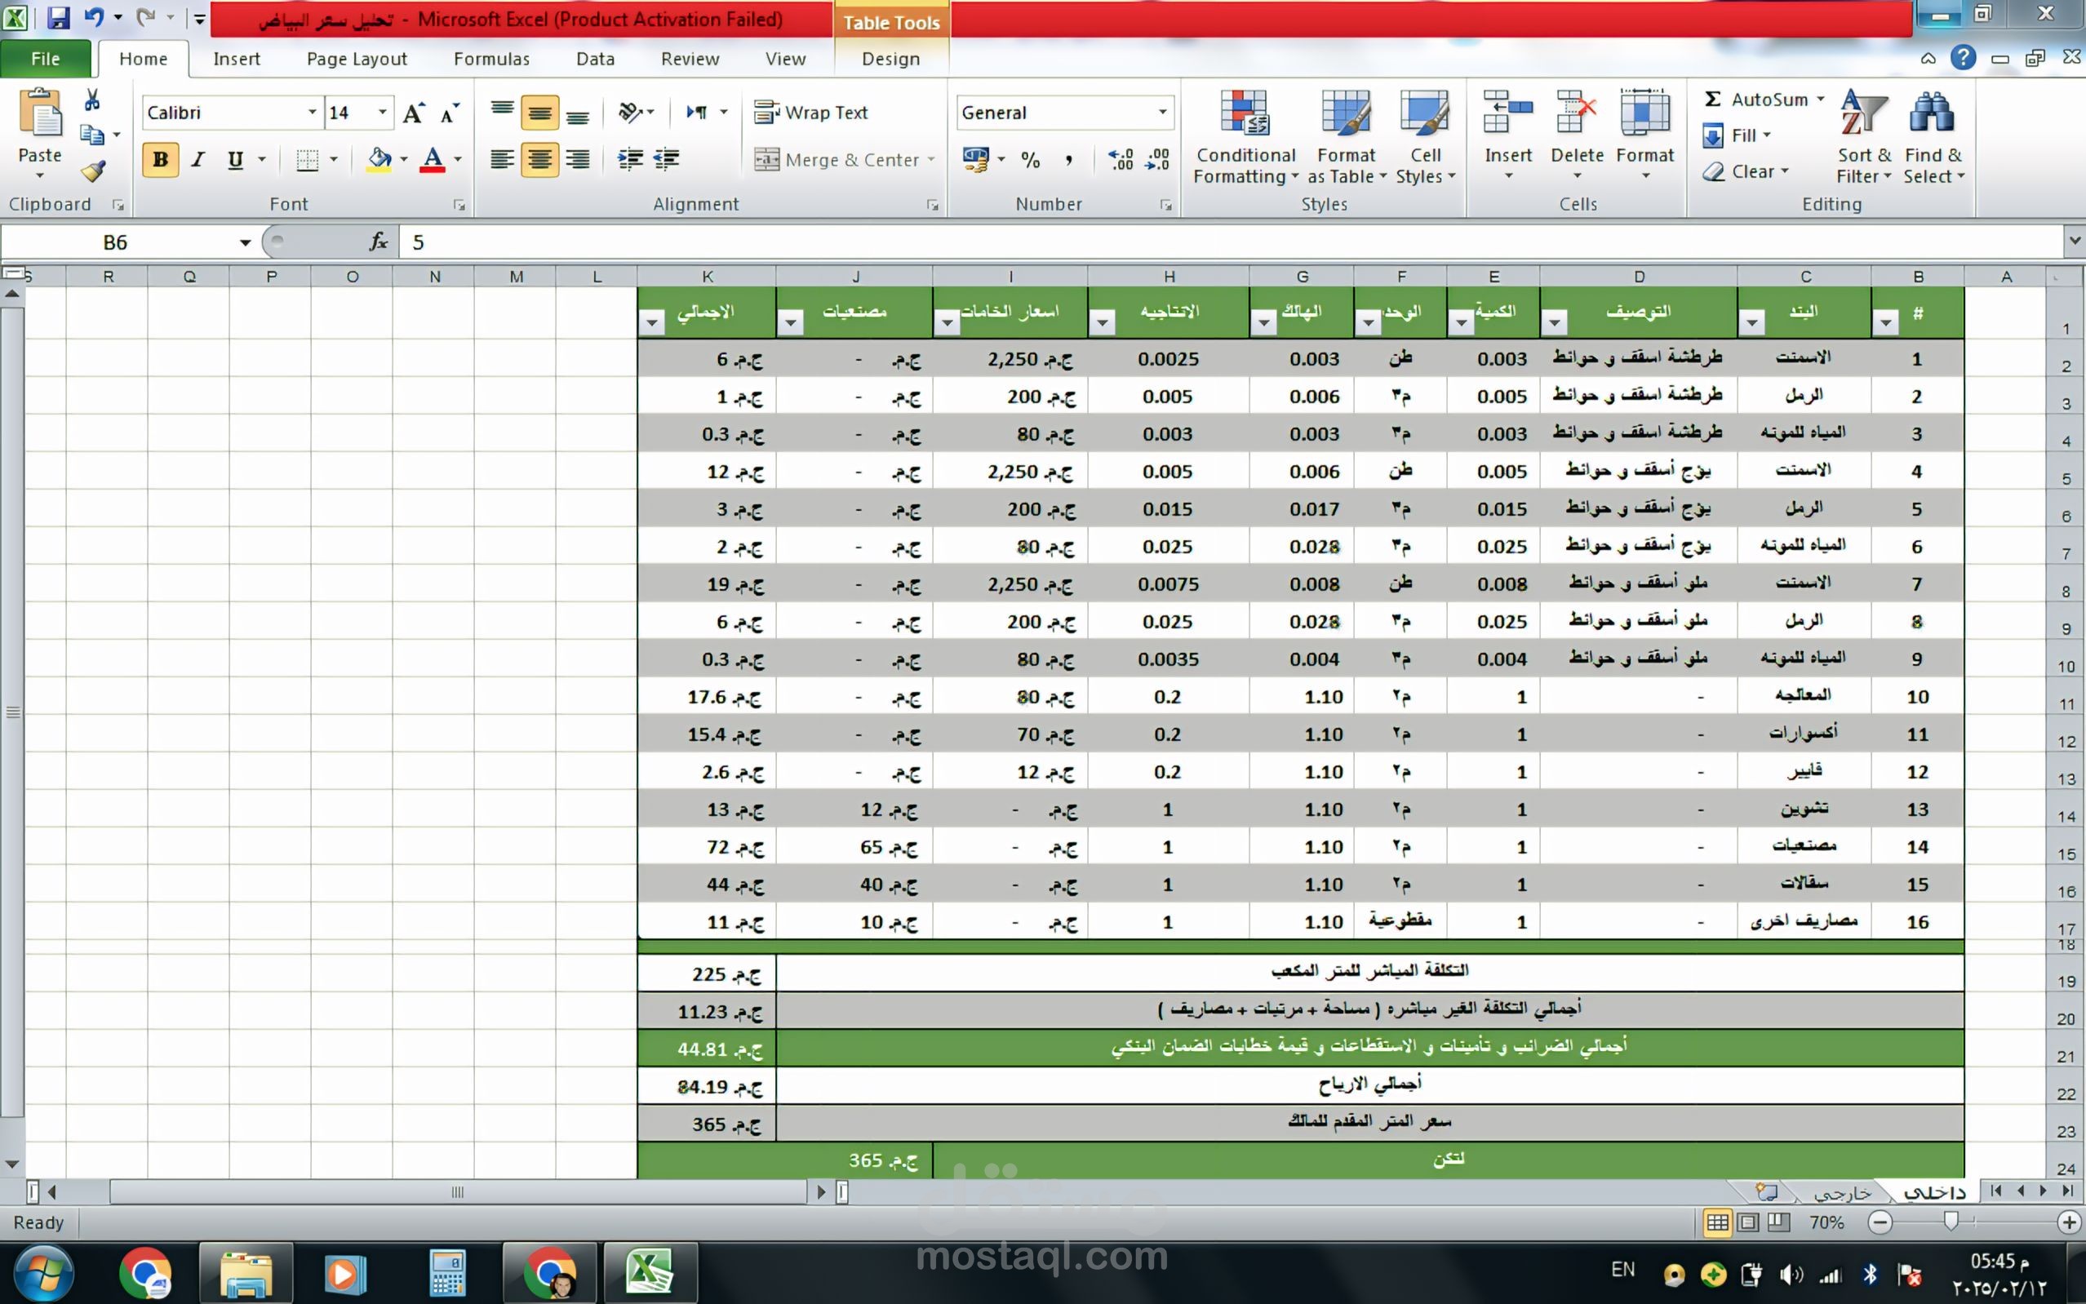Open filter dropdown for the # column
Screen dimensions: 2086x1304
pyautogui.click(x=1886, y=322)
